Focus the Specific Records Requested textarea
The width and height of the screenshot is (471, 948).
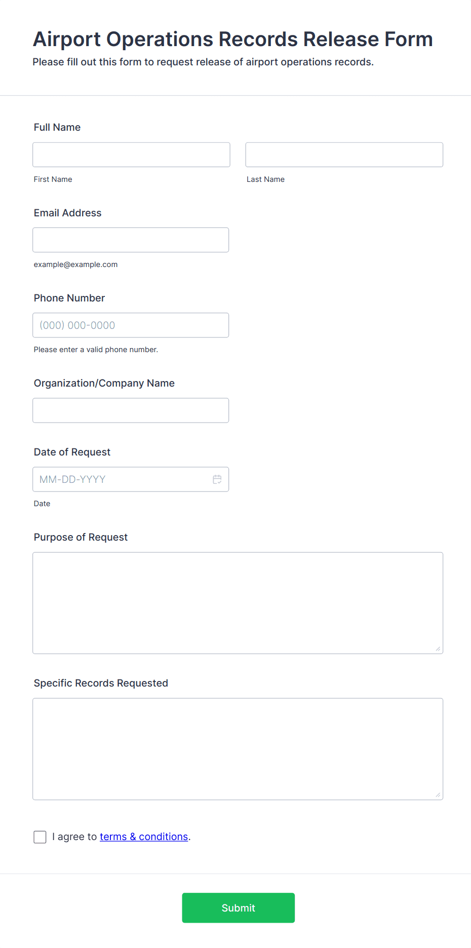click(238, 749)
